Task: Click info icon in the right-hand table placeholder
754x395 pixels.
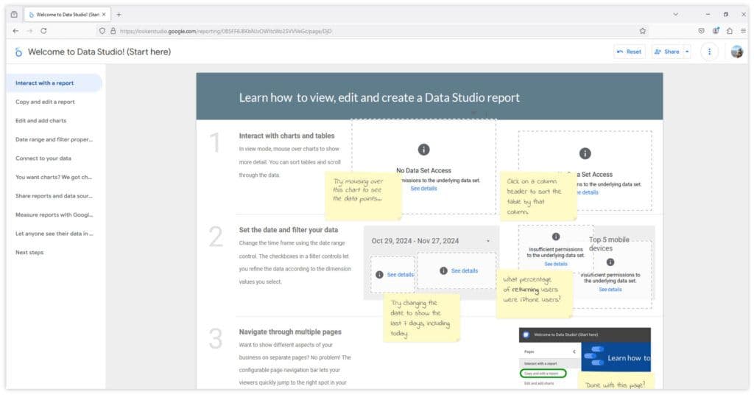Action: (585, 153)
